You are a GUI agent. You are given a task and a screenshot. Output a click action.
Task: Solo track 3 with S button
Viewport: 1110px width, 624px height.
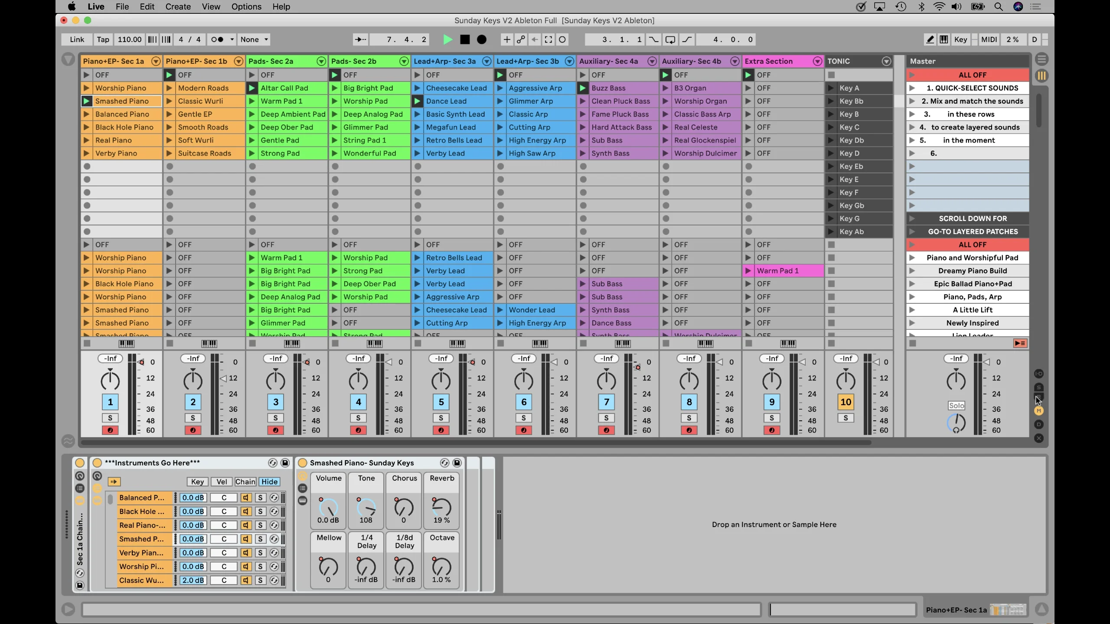(275, 418)
